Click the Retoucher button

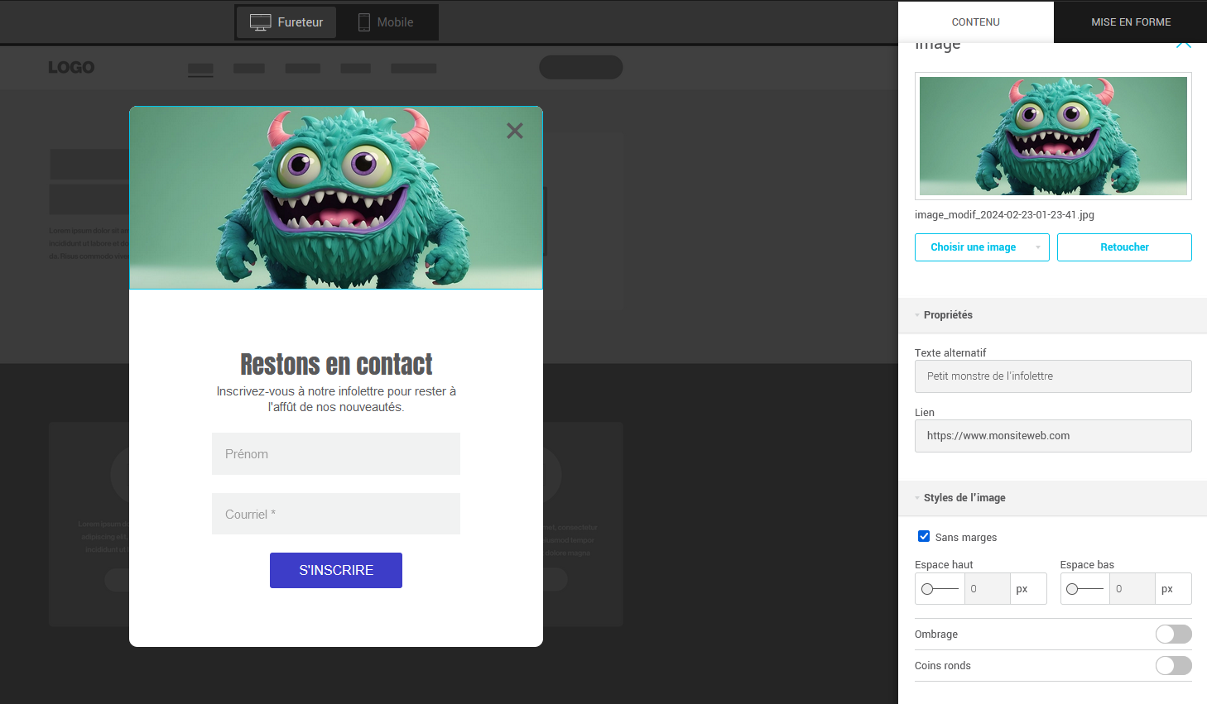pos(1124,247)
